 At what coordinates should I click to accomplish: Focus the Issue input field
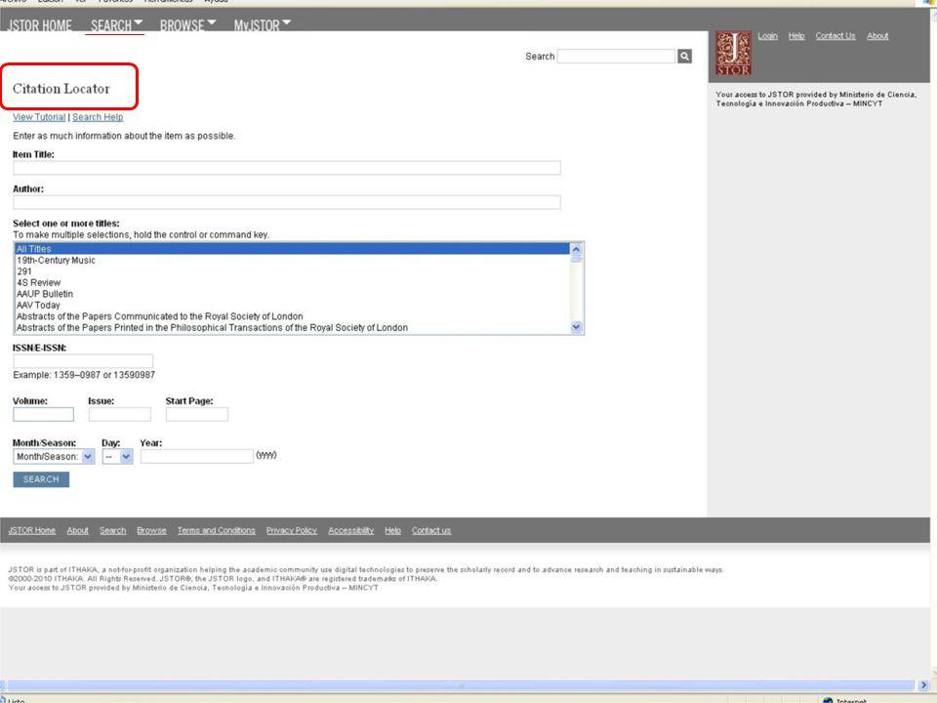point(119,414)
